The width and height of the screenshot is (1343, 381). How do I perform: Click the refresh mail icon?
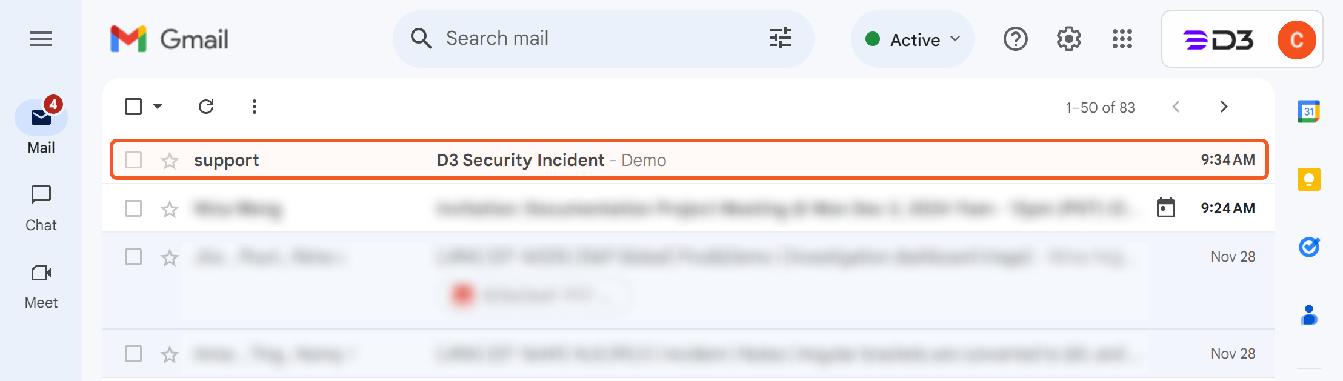click(206, 107)
